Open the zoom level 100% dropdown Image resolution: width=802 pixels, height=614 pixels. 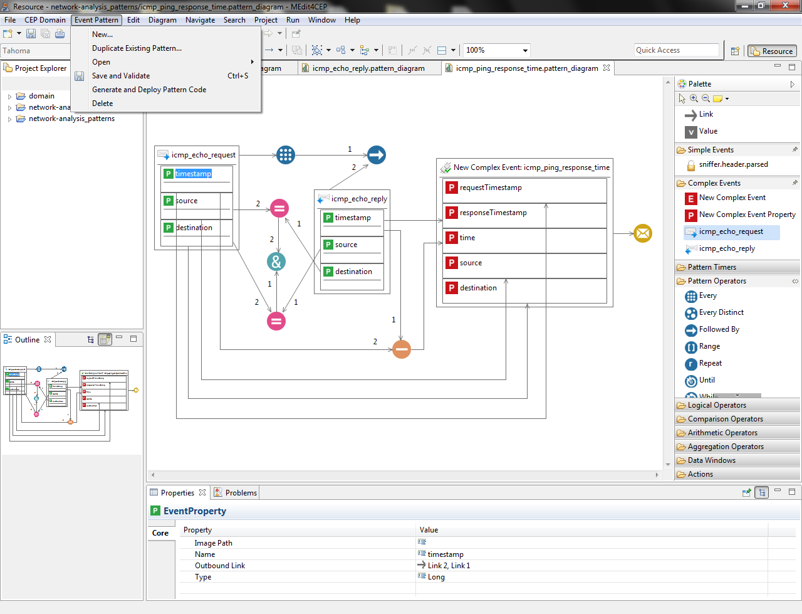(525, 50)
